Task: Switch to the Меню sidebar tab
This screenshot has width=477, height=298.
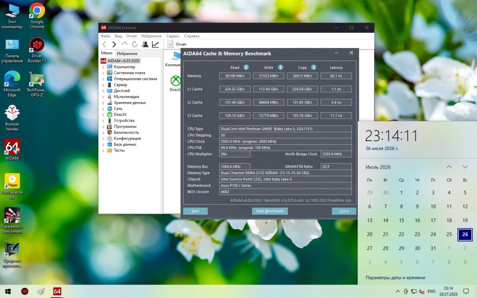Action: point(107,53)
